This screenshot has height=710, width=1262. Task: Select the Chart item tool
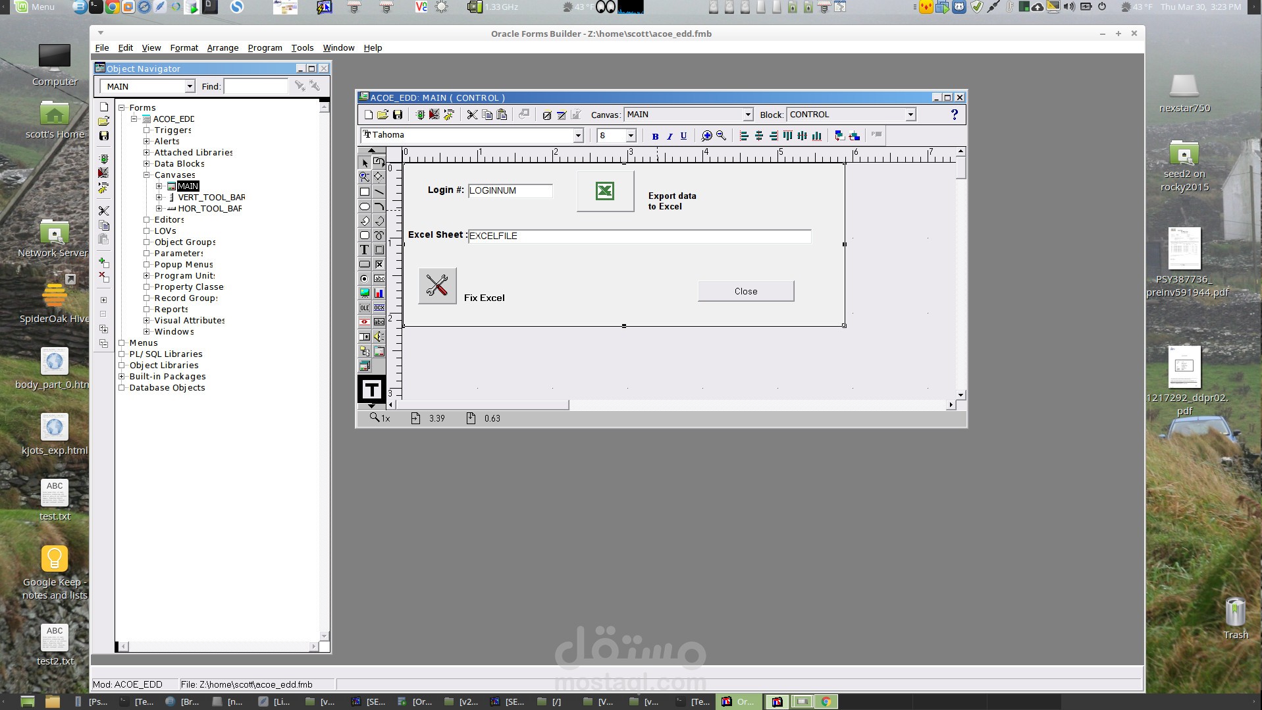tap(379, 293)
